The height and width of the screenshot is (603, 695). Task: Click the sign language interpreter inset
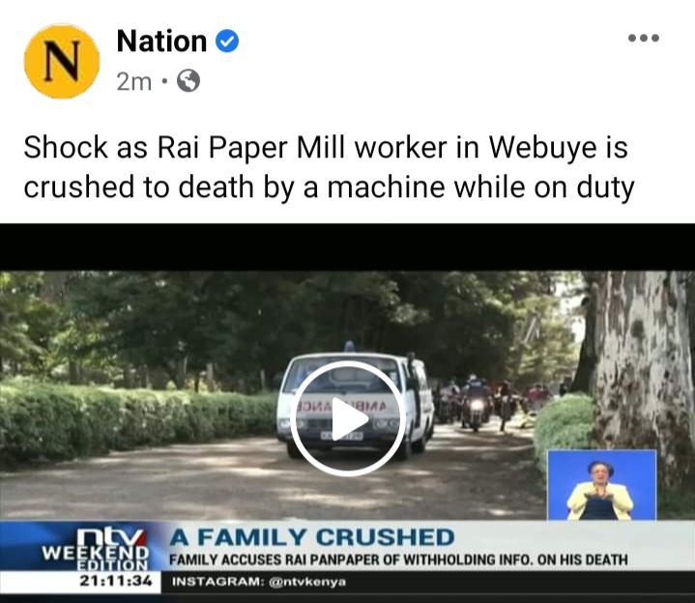coord(601,485)
